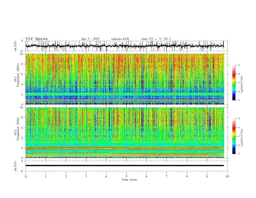Click time axis tick label "9"

click(207, 176)
